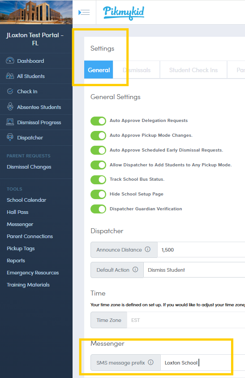The width and height of the screenshot is (245, 378).
Task: Toggle Allow Dispatcher to Add Students switch
Action: pos(98,165)
